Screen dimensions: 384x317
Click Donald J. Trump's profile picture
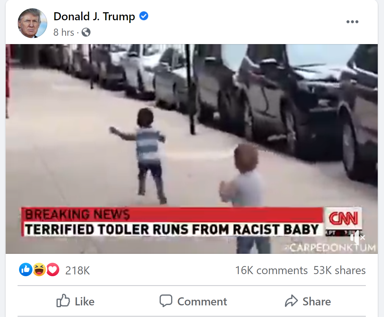pyautogui.click(x=32, y=23)
